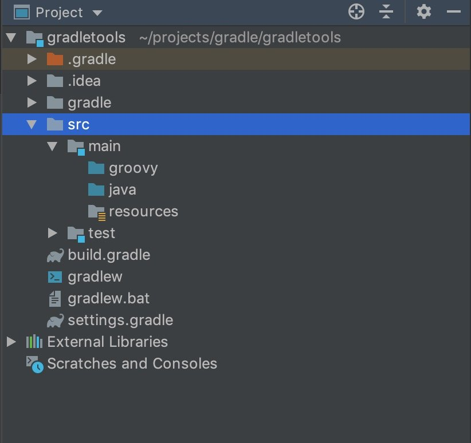Click the locate/select opened file crosshair icon
Screen dimensions: 471x443
[x=356, y=12]
